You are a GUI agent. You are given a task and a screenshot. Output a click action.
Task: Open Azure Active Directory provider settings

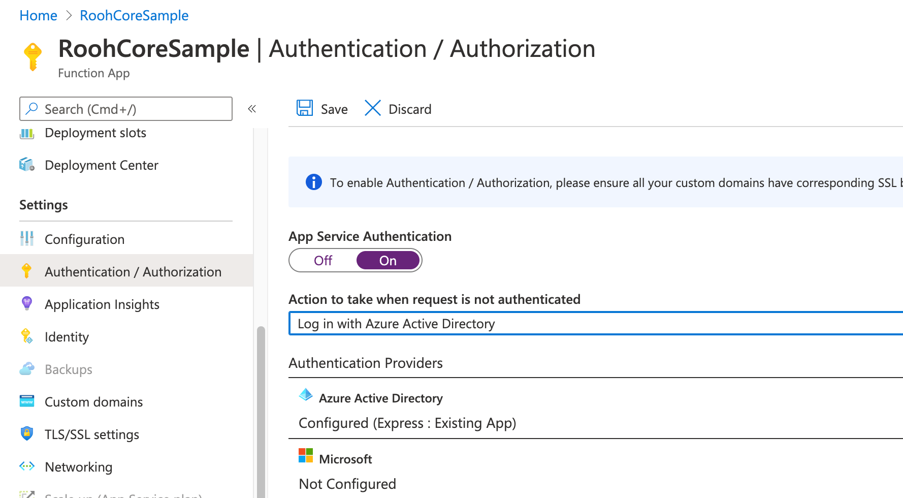point(380,398)
